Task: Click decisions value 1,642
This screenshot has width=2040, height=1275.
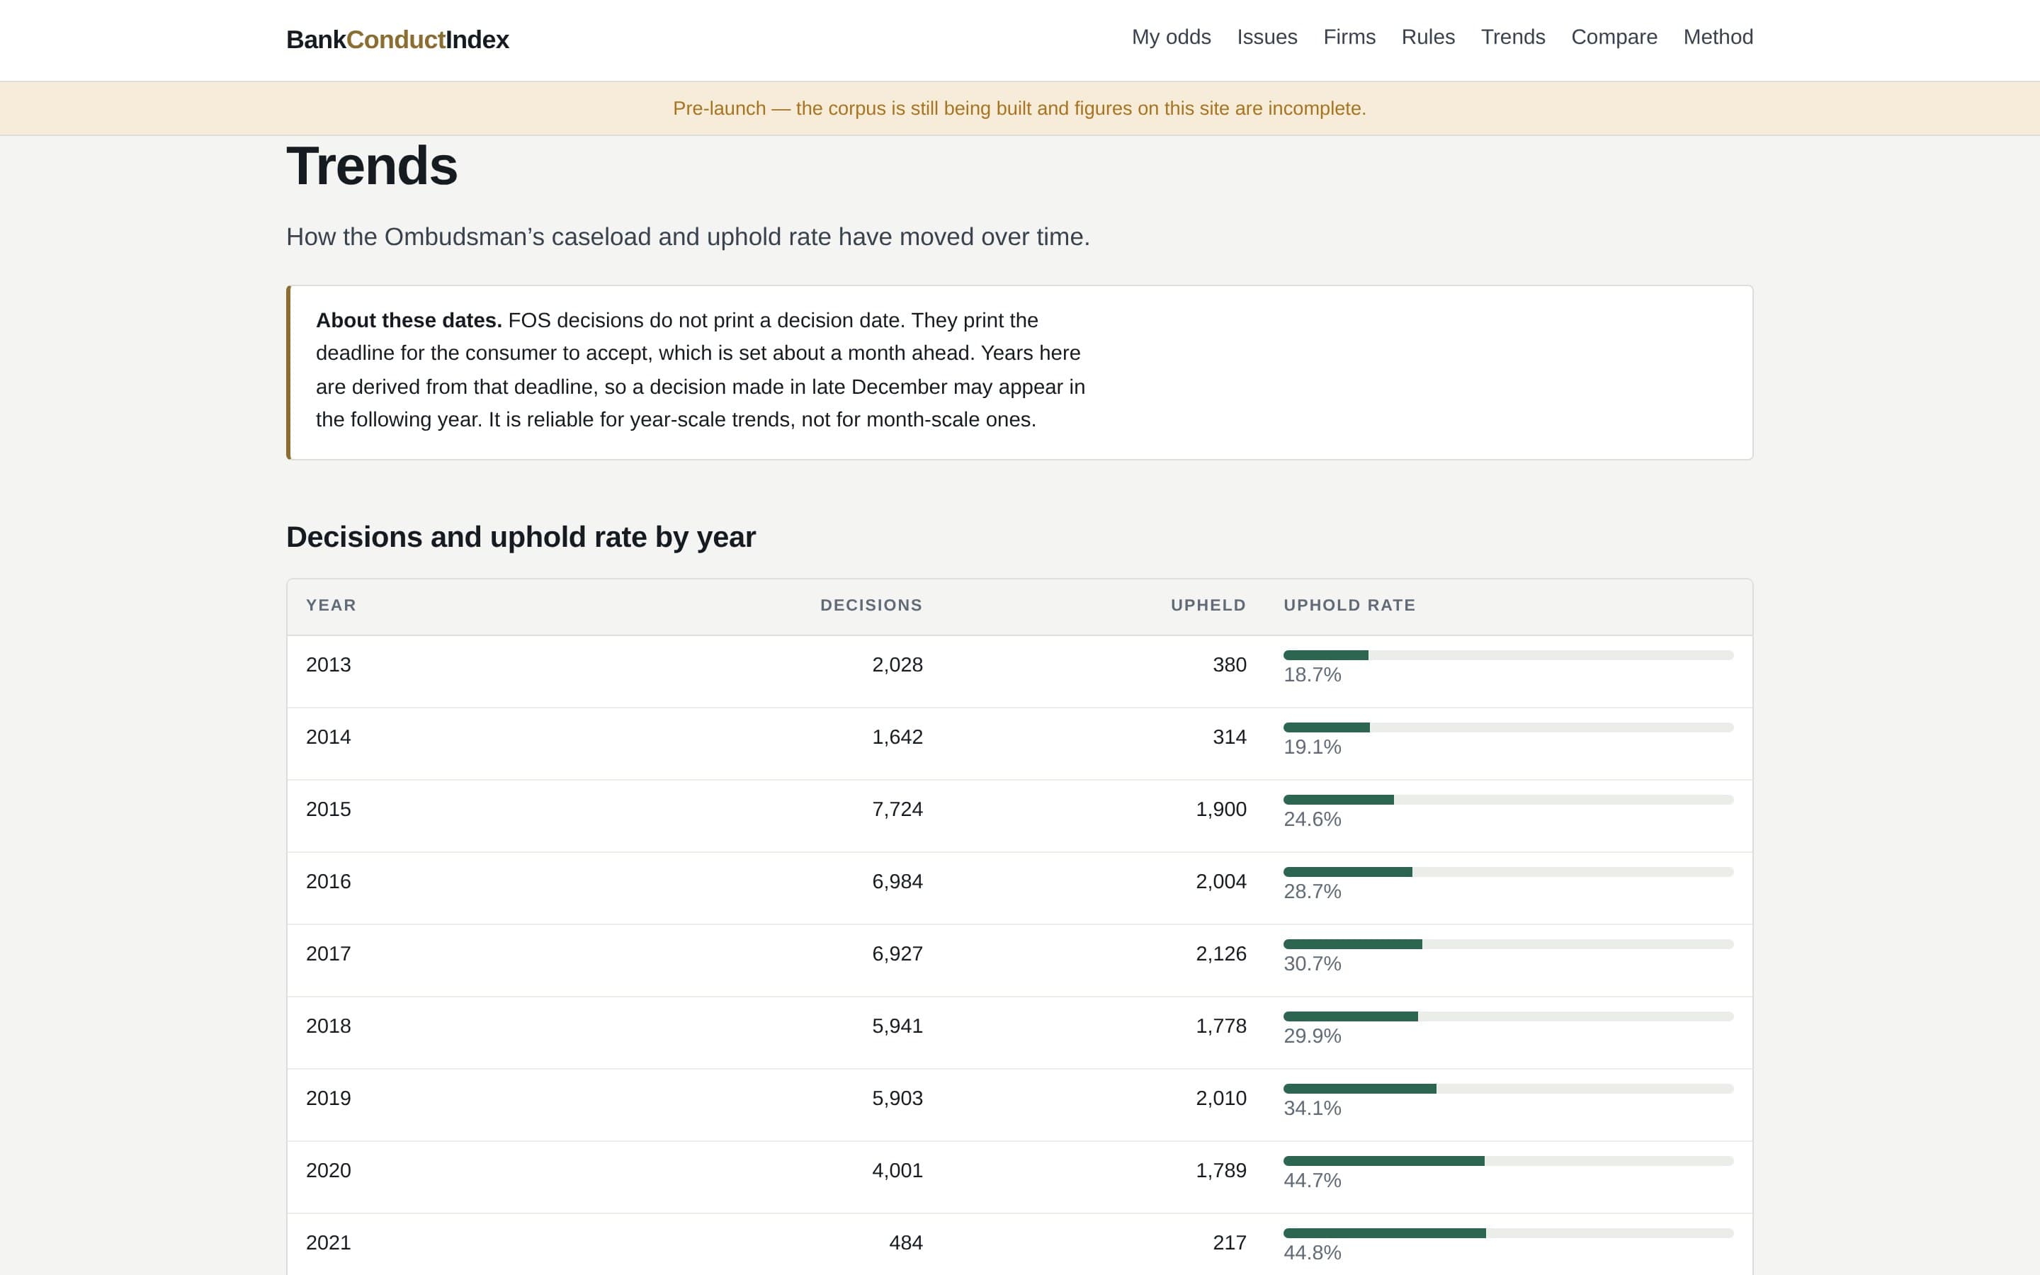Action: (x=897, y=737)
